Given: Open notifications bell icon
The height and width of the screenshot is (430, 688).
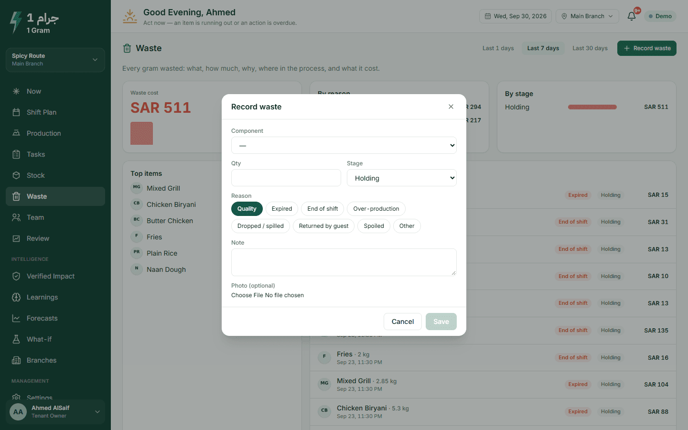Looking at the screenshot, I should (632, 16).
